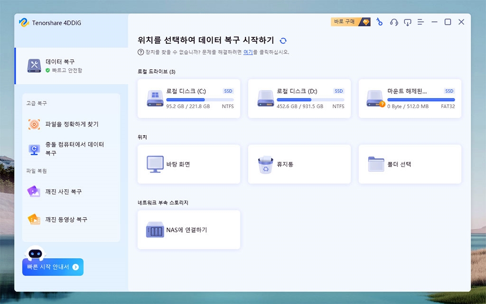The height and width of the screenshot is (304, 486).
Task: Click the unmounted partition usage bar
Action: pyautogui.click(x=421, y=100)
